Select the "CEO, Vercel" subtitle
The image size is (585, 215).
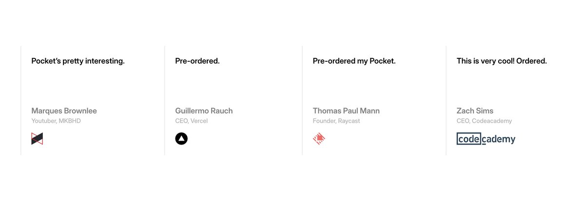[x=191, y=121]
